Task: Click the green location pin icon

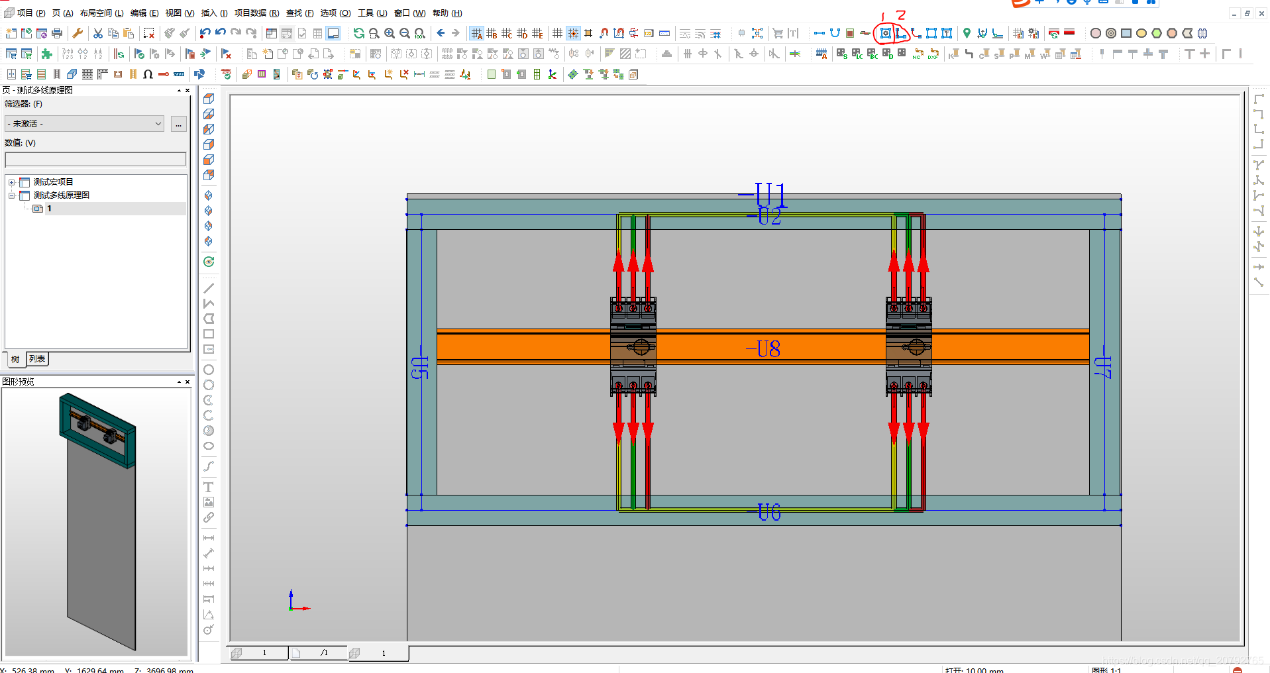Action: coord(967,33)
